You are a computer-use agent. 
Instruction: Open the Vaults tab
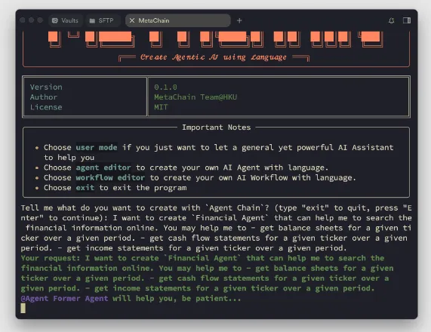point(66,20)
